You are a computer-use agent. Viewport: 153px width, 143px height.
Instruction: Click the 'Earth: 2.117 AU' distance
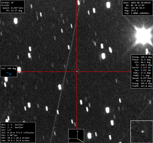click(x=141, y=68)
